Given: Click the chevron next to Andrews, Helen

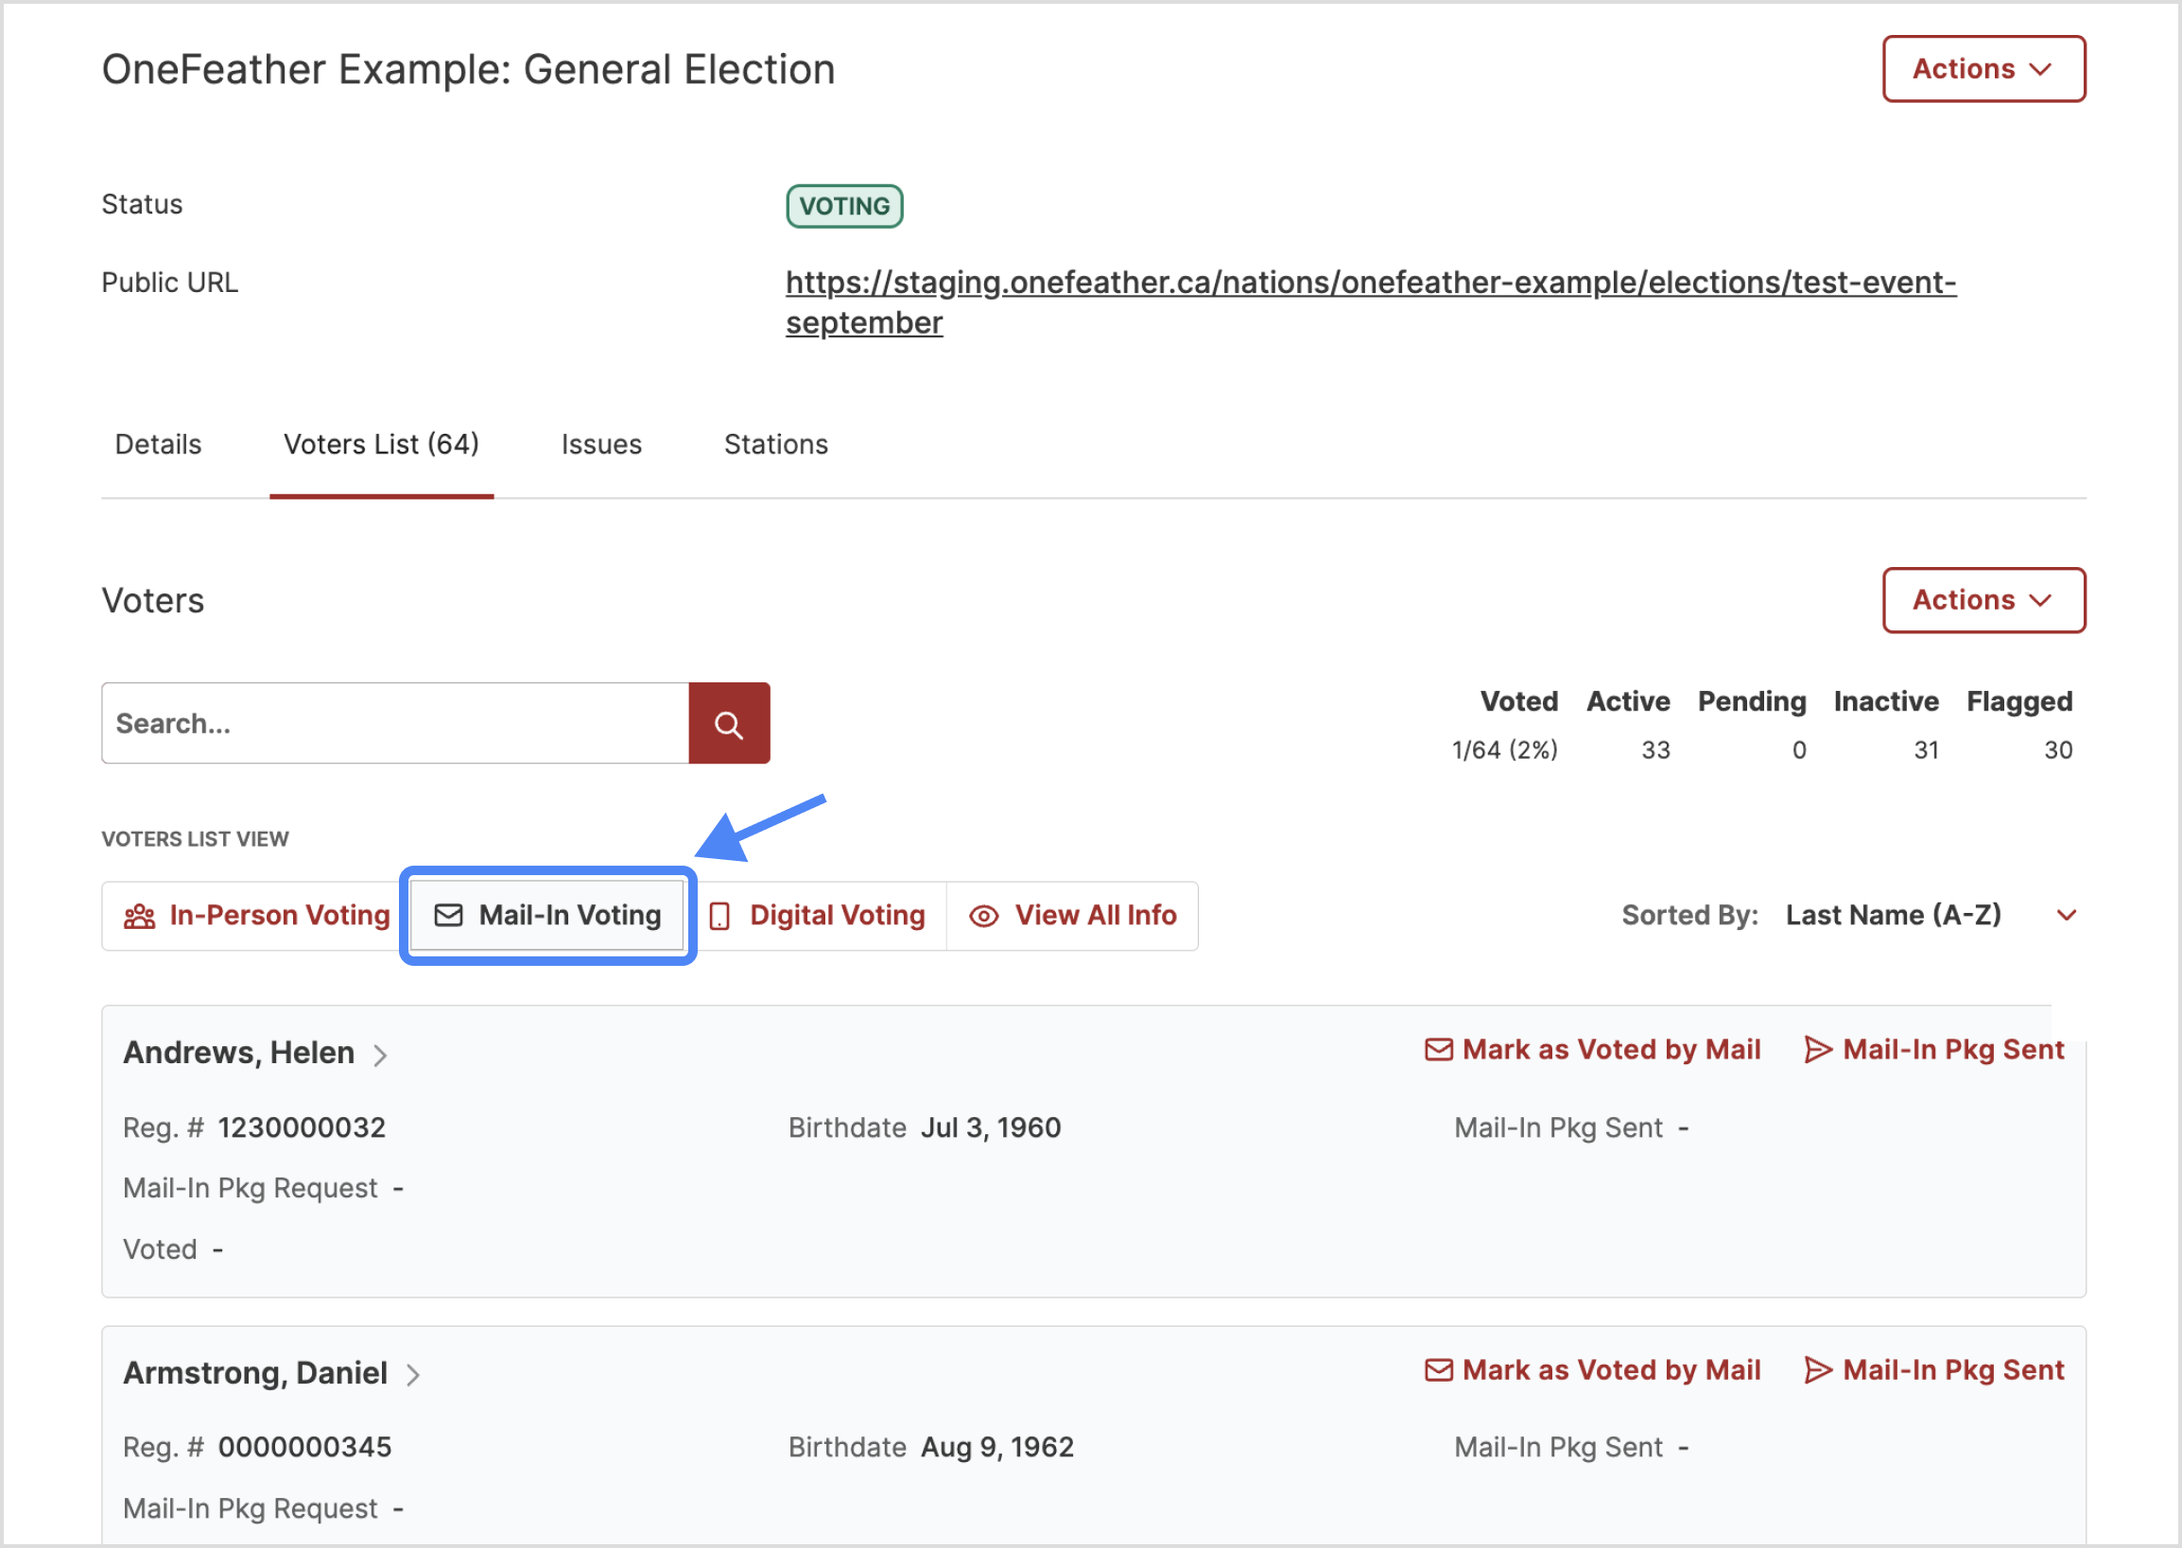Looking at the screenshot, I should tap(380, 1055).
